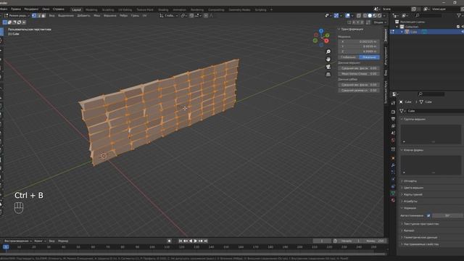The width and height of the screenshot is (464, 261).
Task: Switch to the Sculpting workspace tab
Action: [x=108, y=9]
